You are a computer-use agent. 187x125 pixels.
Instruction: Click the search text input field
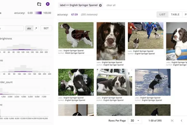pyautogui.click(x=12, y=28)
